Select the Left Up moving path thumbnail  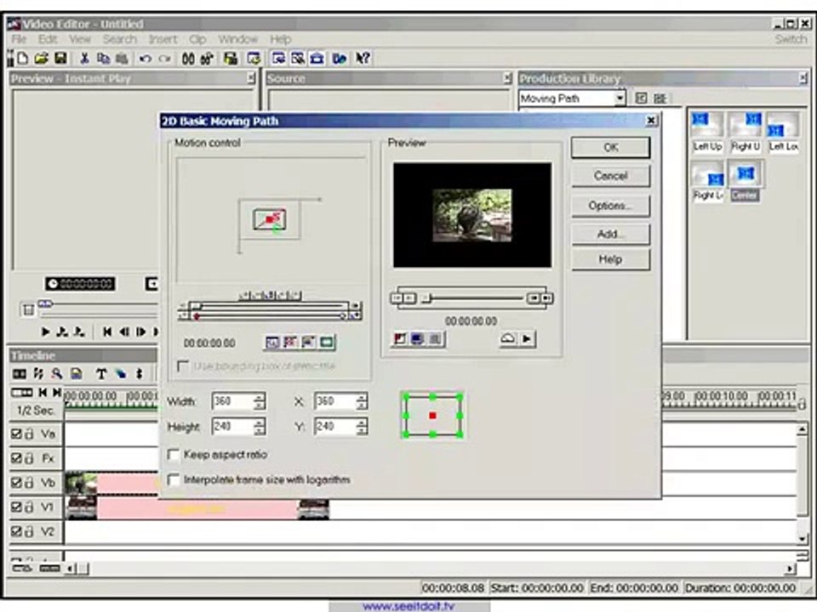click(707, 132)
